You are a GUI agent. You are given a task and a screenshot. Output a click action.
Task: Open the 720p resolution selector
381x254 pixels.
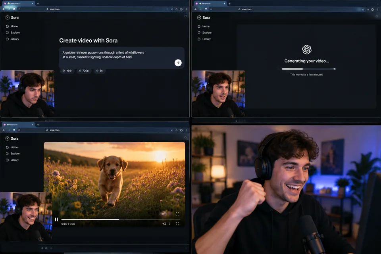84,71
